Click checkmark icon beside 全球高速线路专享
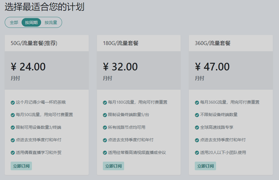Screen dimensions: 279x180 [197, 128]
